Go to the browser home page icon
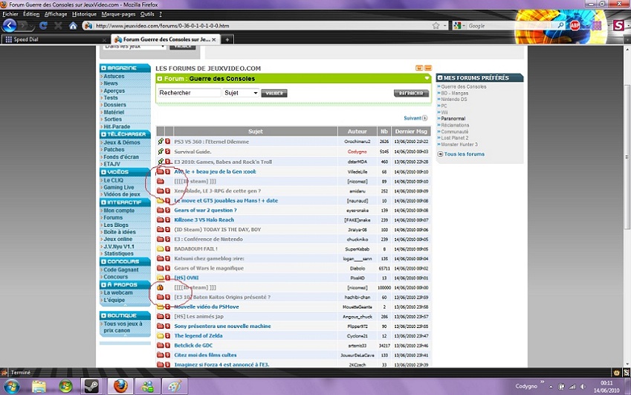 point(74,25)
